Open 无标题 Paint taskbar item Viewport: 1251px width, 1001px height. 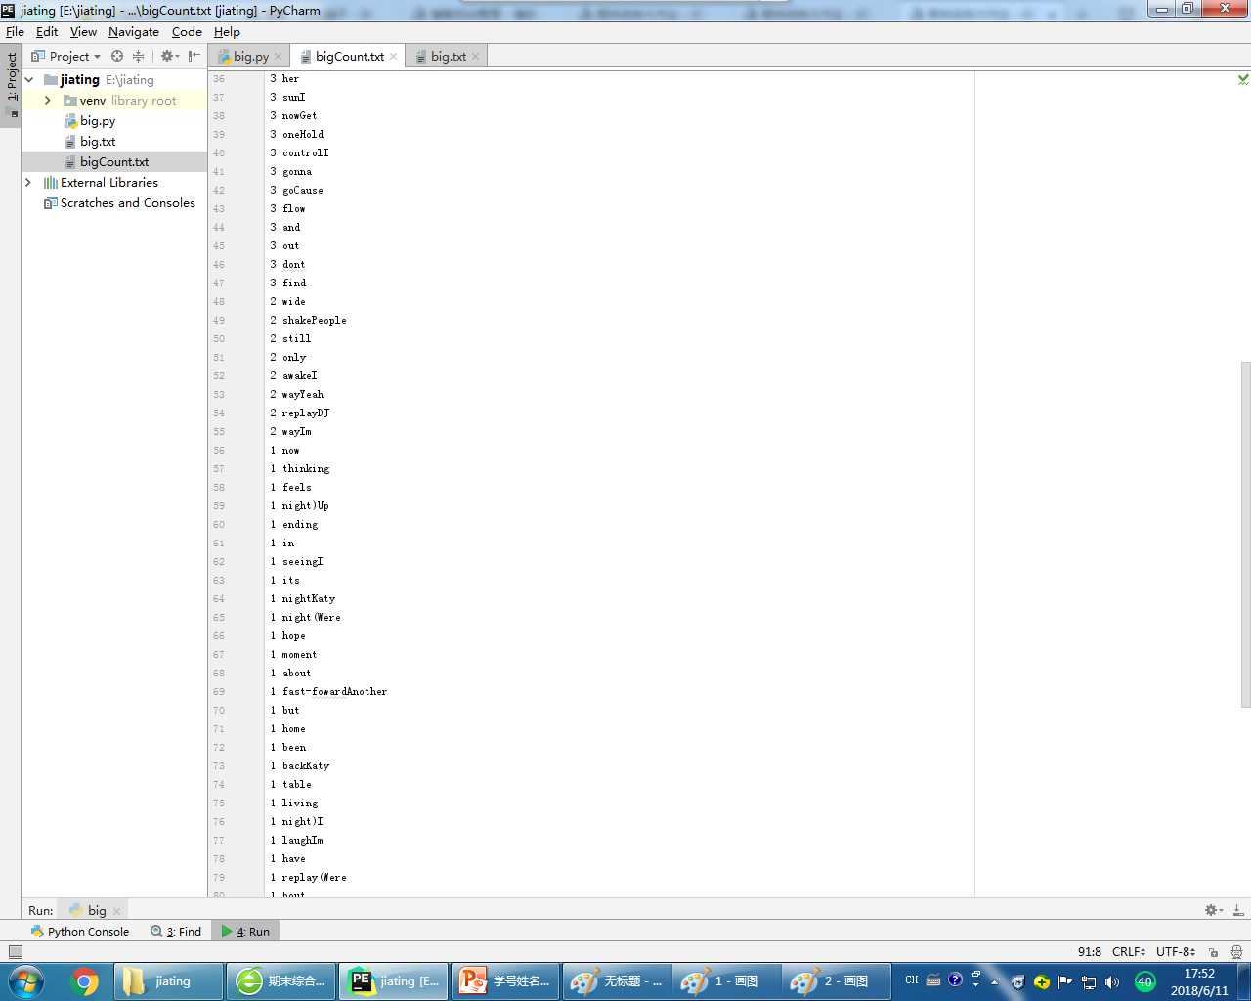pos(618,981)
